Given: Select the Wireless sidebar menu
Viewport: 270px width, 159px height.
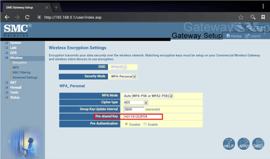Looking at the screenshot, I should coord(16,58).
